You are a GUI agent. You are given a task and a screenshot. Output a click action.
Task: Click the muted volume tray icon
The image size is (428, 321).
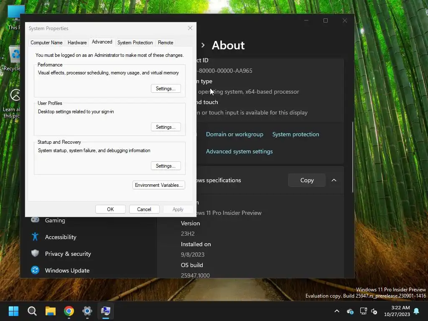tap(374, 311)
